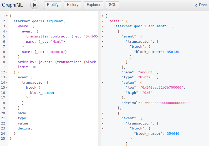Open the History panel
Viewport: 209px width, 146px height.
click(73, 5)
